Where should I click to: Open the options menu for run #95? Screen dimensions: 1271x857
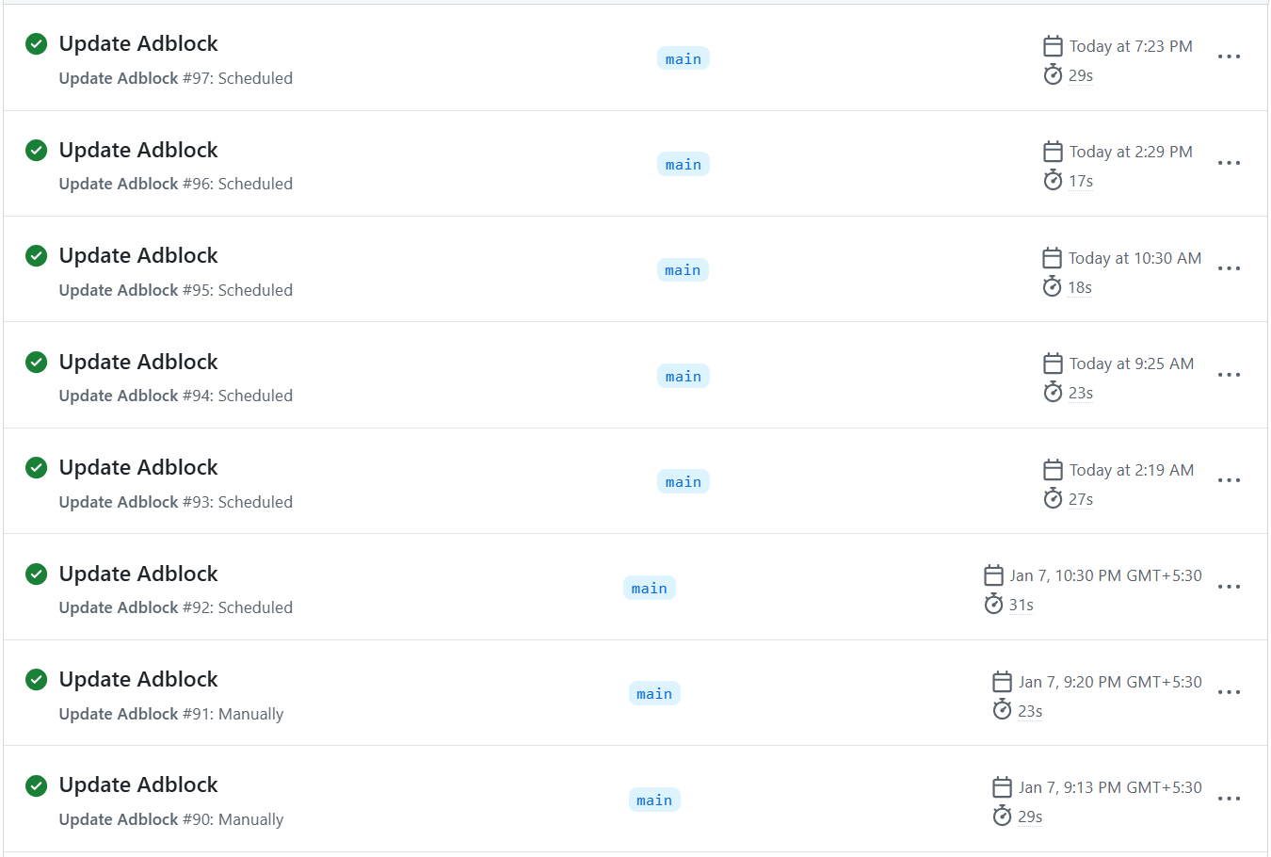[x=1229, y=269]
